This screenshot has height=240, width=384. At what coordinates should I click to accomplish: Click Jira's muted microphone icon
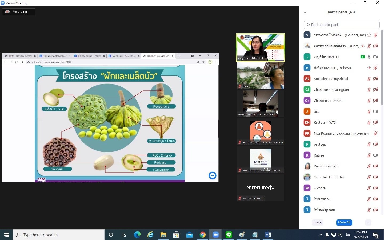[x=369, y=111]
